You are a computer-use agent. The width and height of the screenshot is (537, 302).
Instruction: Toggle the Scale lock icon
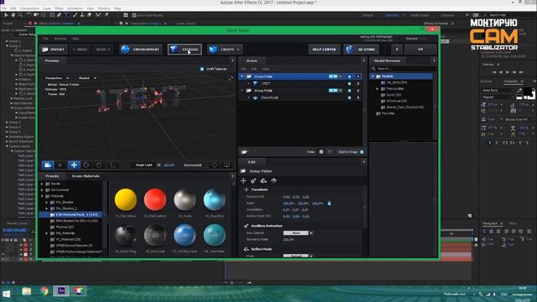pyautogui.click(x=329, y=203)
